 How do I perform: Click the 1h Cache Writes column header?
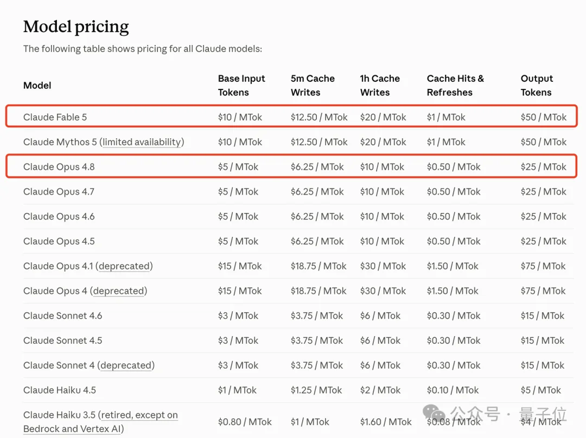coord(380,86)
